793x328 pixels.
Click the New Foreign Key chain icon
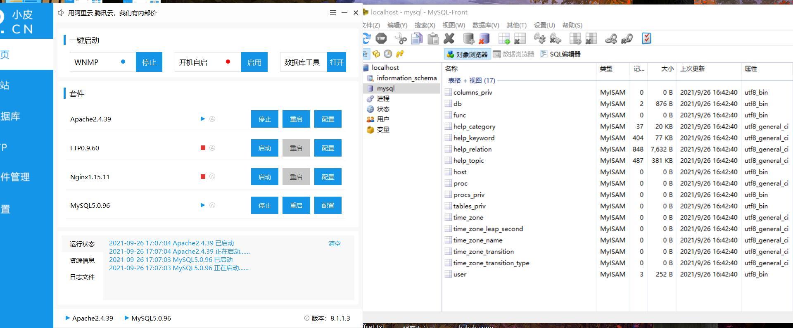tap(611, 39)
